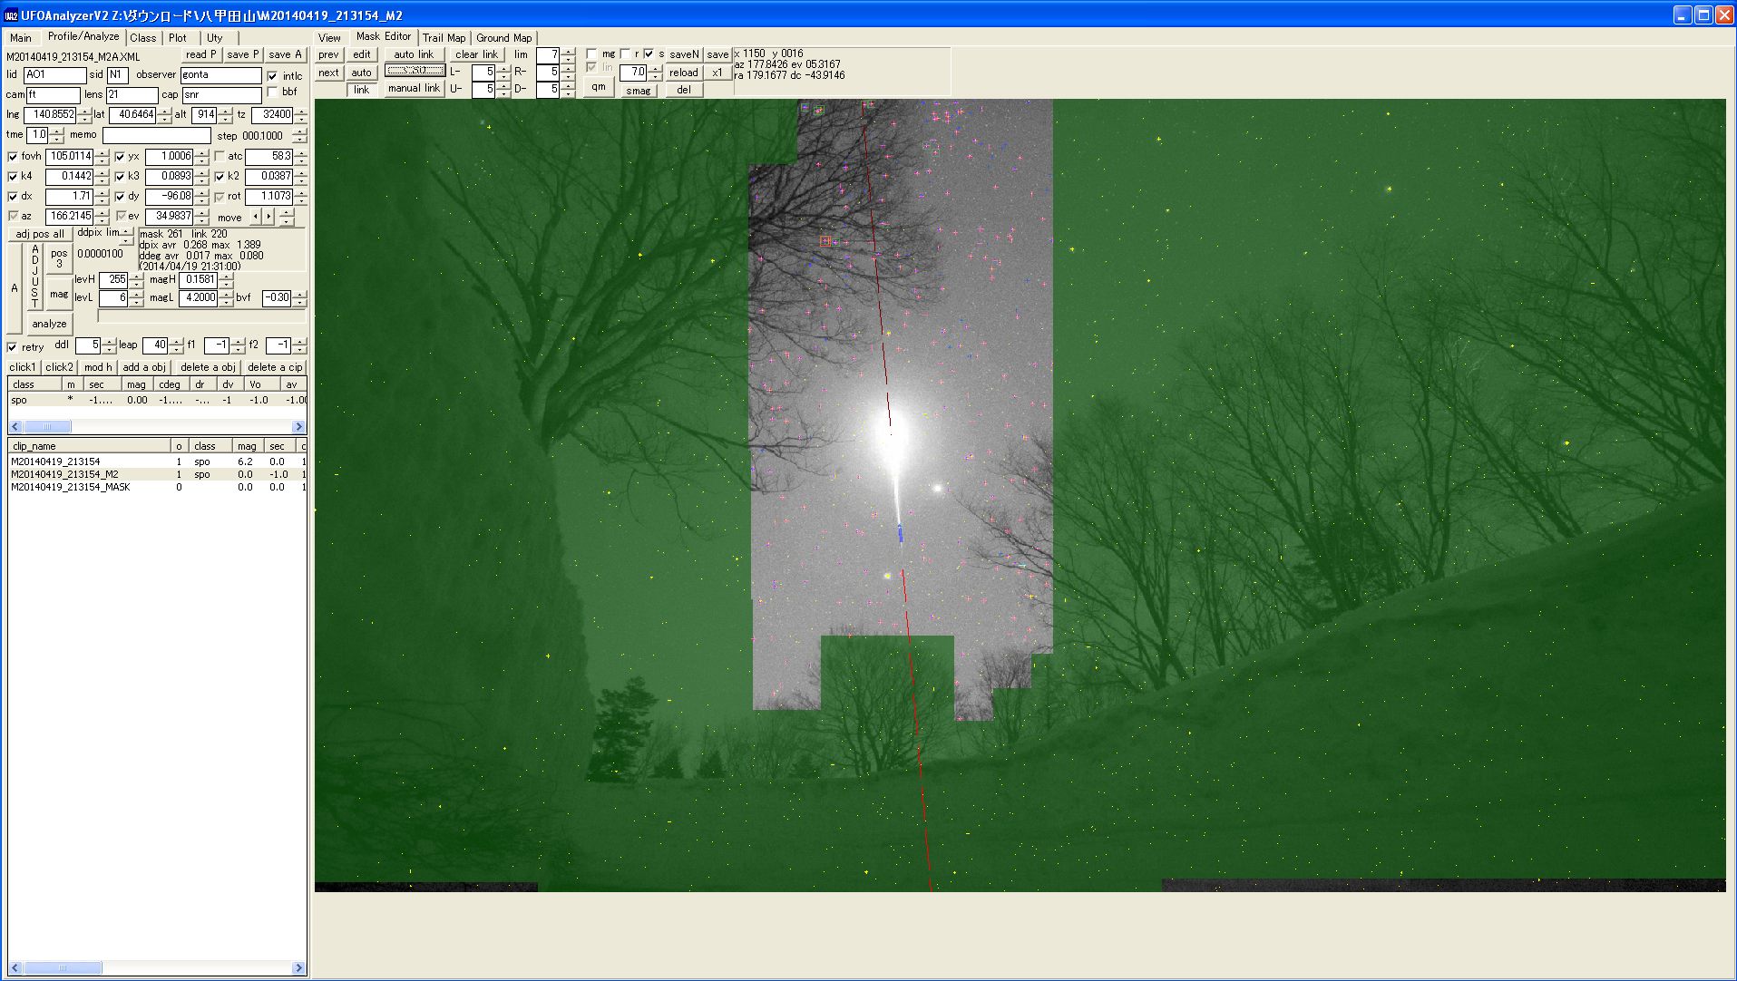The width and height of the screenshot is (1737, 981).
Task: Click the move left arrow button
Action: (x=255, y=217)
